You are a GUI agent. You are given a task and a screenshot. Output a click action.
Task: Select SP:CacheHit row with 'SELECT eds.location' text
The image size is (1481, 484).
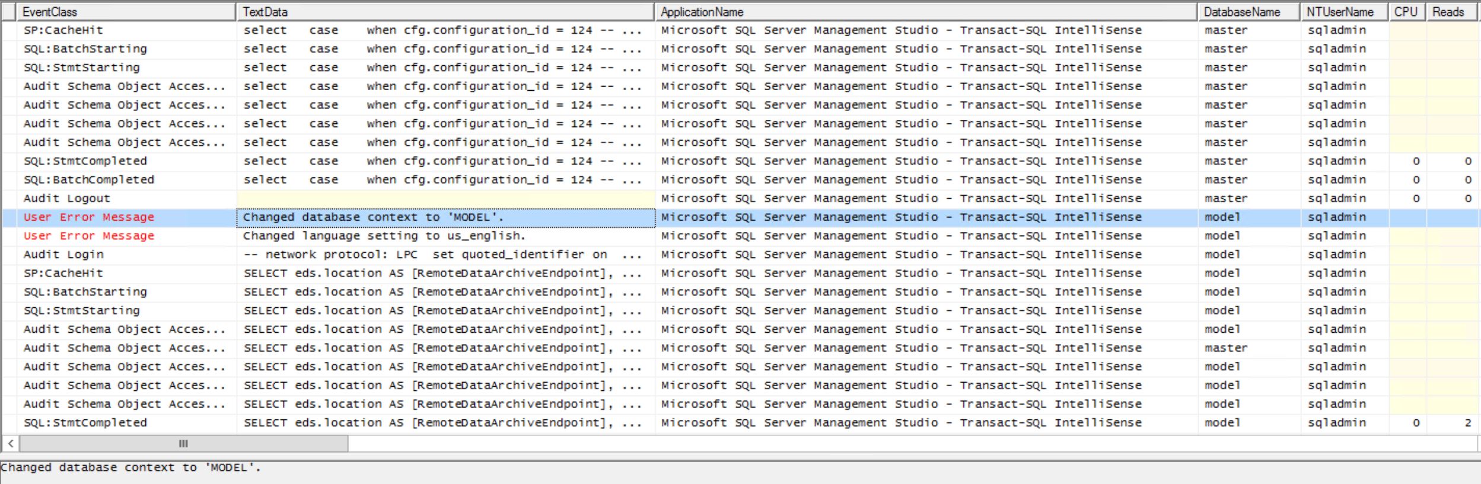point(740,273)
